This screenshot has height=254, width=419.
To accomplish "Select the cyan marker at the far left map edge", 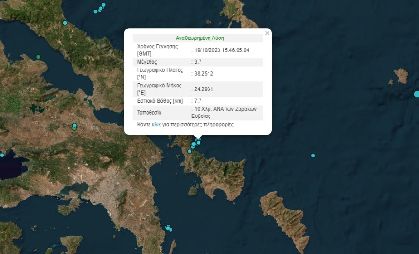I will [2, 155].
